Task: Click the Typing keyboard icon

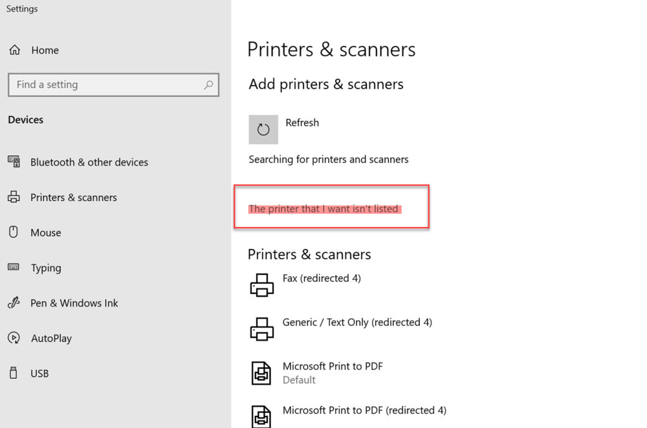Action: click(14, 267)
